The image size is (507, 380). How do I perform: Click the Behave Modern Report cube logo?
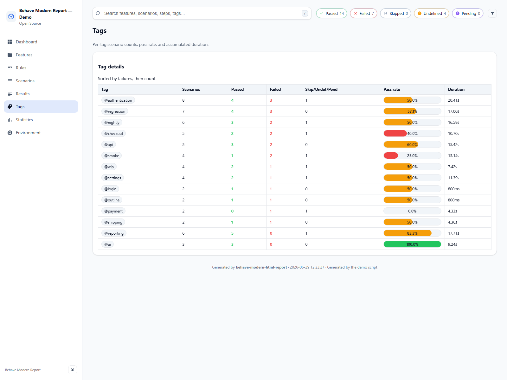click(11, 16)
